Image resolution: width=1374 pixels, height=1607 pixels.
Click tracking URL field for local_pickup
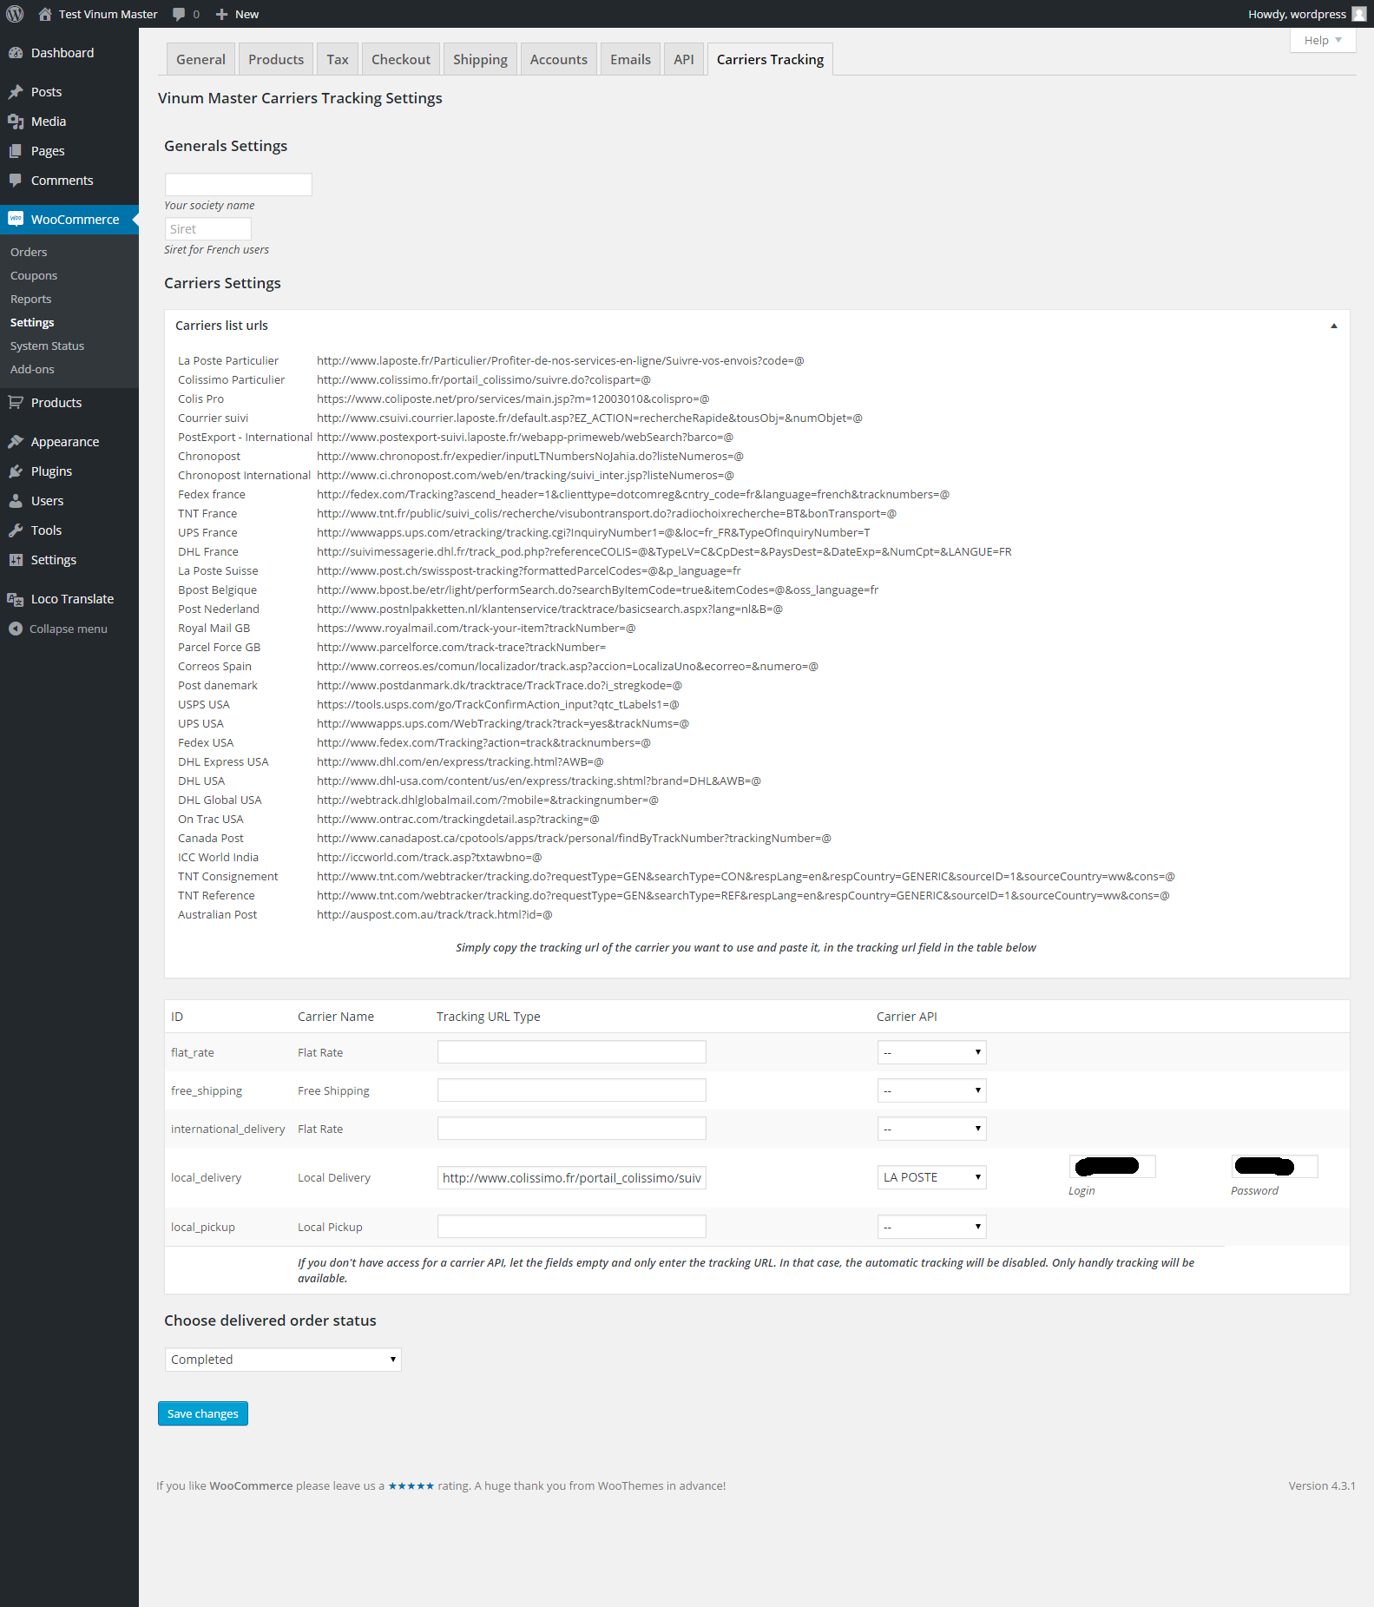coord(572,1227)
